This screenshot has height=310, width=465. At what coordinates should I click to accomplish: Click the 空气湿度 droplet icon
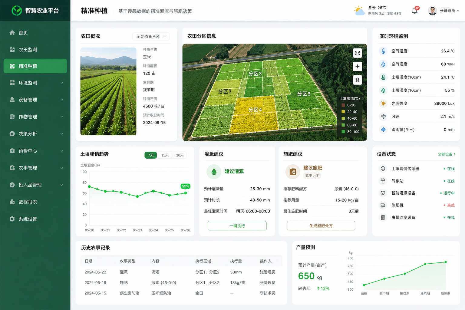[x=383, y=64]
